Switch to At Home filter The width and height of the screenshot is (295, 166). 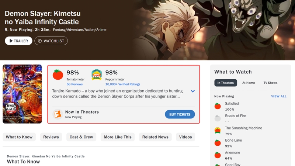point(249,83)
